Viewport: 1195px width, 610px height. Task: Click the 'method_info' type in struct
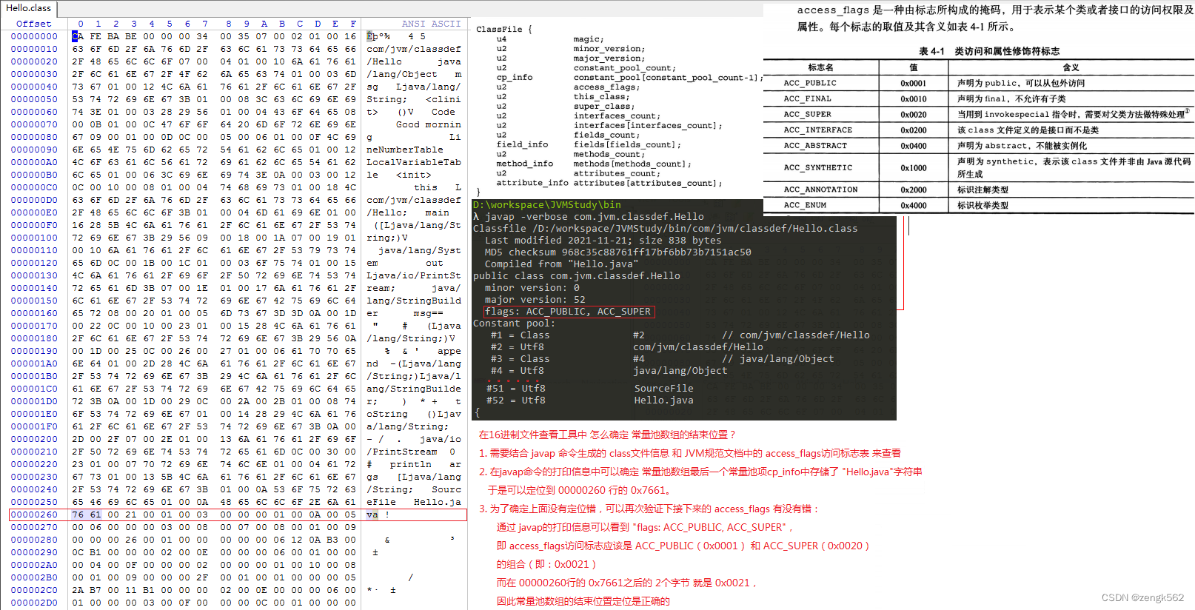click(525, 164)
